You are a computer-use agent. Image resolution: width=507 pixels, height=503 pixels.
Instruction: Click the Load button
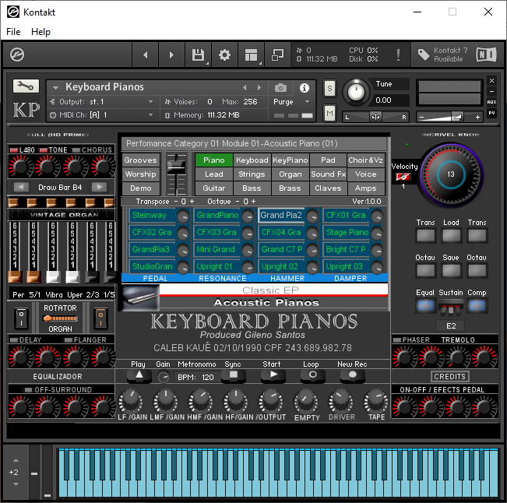(451, 236)
